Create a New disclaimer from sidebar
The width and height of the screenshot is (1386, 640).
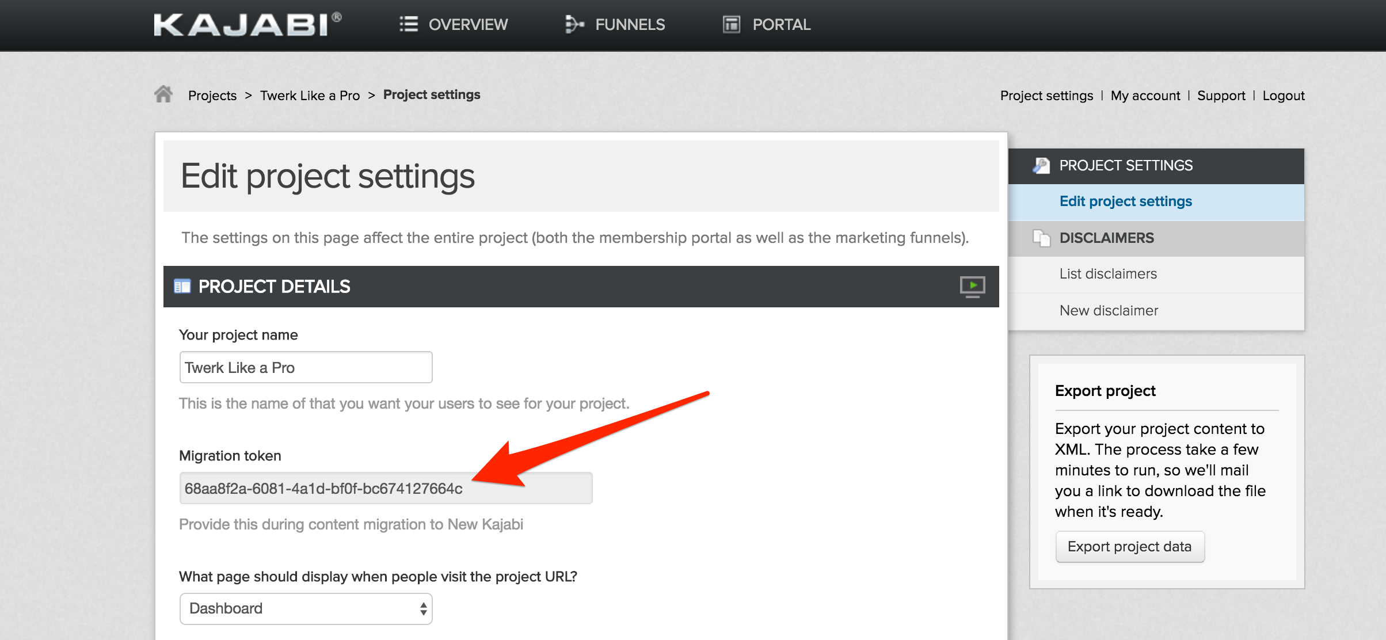point(1109,311)
